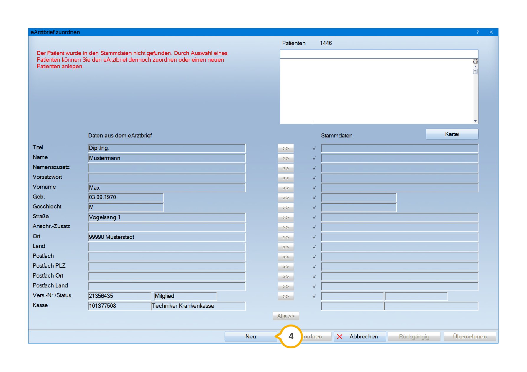Click the Stammdaten Name field
This screenshot has height=372, width=527.
(x=400, y=158)
